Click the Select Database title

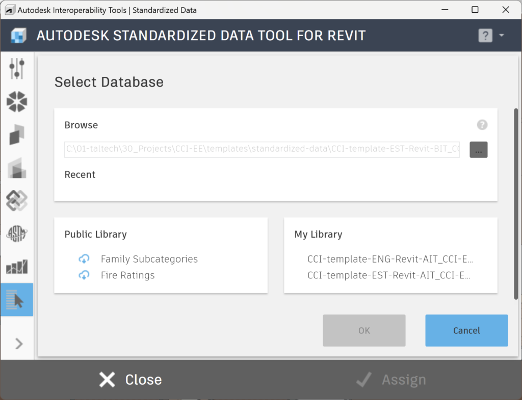(109, 82)
